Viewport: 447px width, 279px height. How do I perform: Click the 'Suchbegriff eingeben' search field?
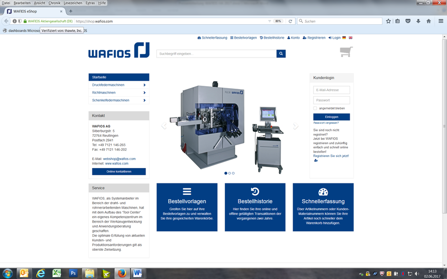(217, 54)
